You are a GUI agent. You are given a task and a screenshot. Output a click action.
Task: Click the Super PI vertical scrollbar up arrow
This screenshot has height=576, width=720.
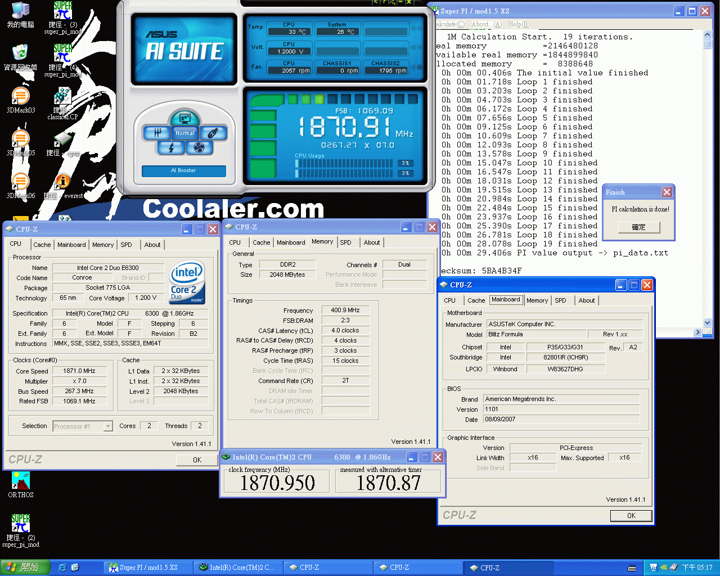(x=708, y=35)
